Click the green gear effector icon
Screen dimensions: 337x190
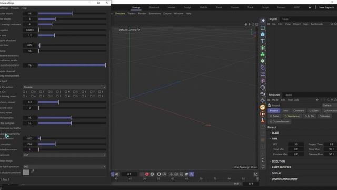pos(263,61)
